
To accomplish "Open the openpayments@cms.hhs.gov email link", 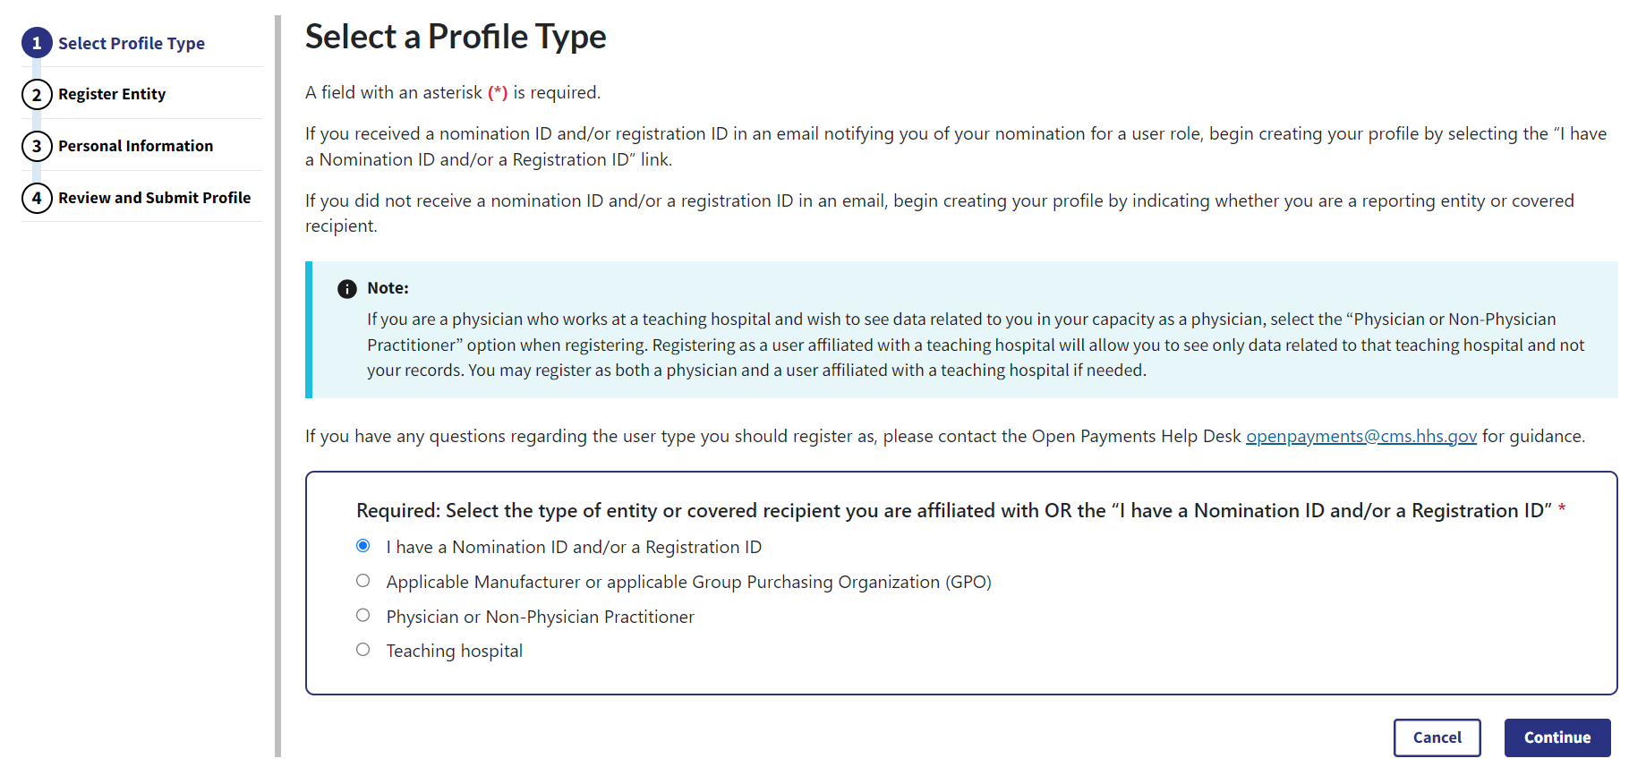I will tap(1361, 436).
